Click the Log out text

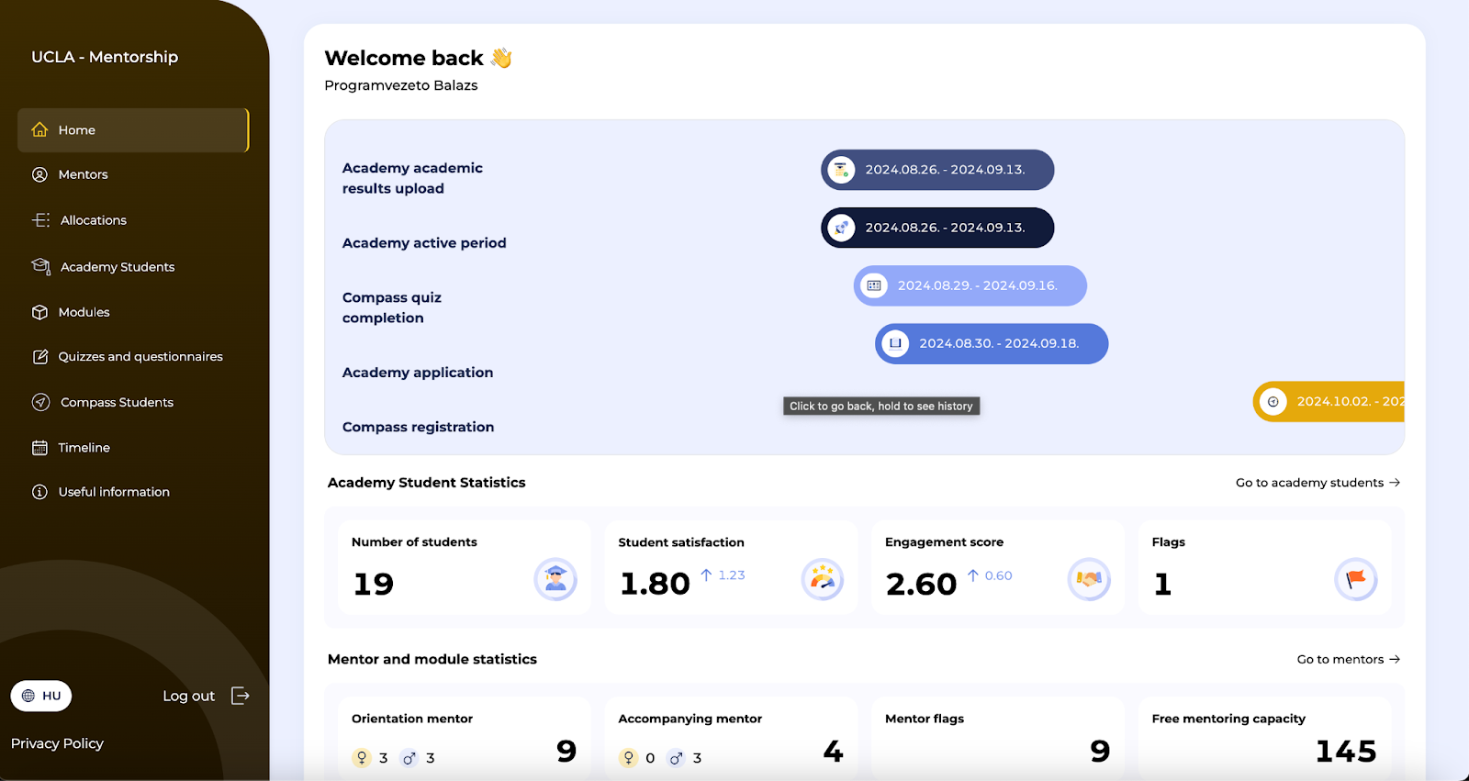tap(188, 696)
